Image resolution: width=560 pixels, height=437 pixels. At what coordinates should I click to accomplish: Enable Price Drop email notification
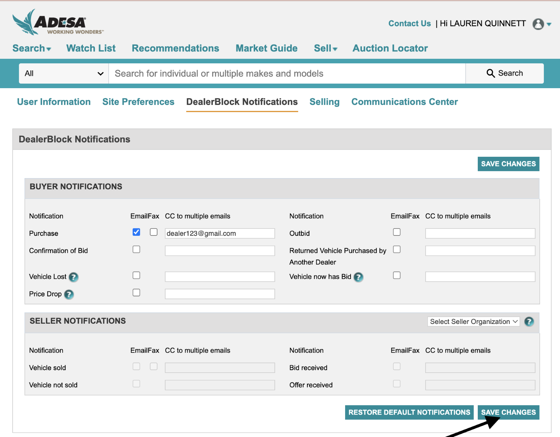click(x=136, y=292)
